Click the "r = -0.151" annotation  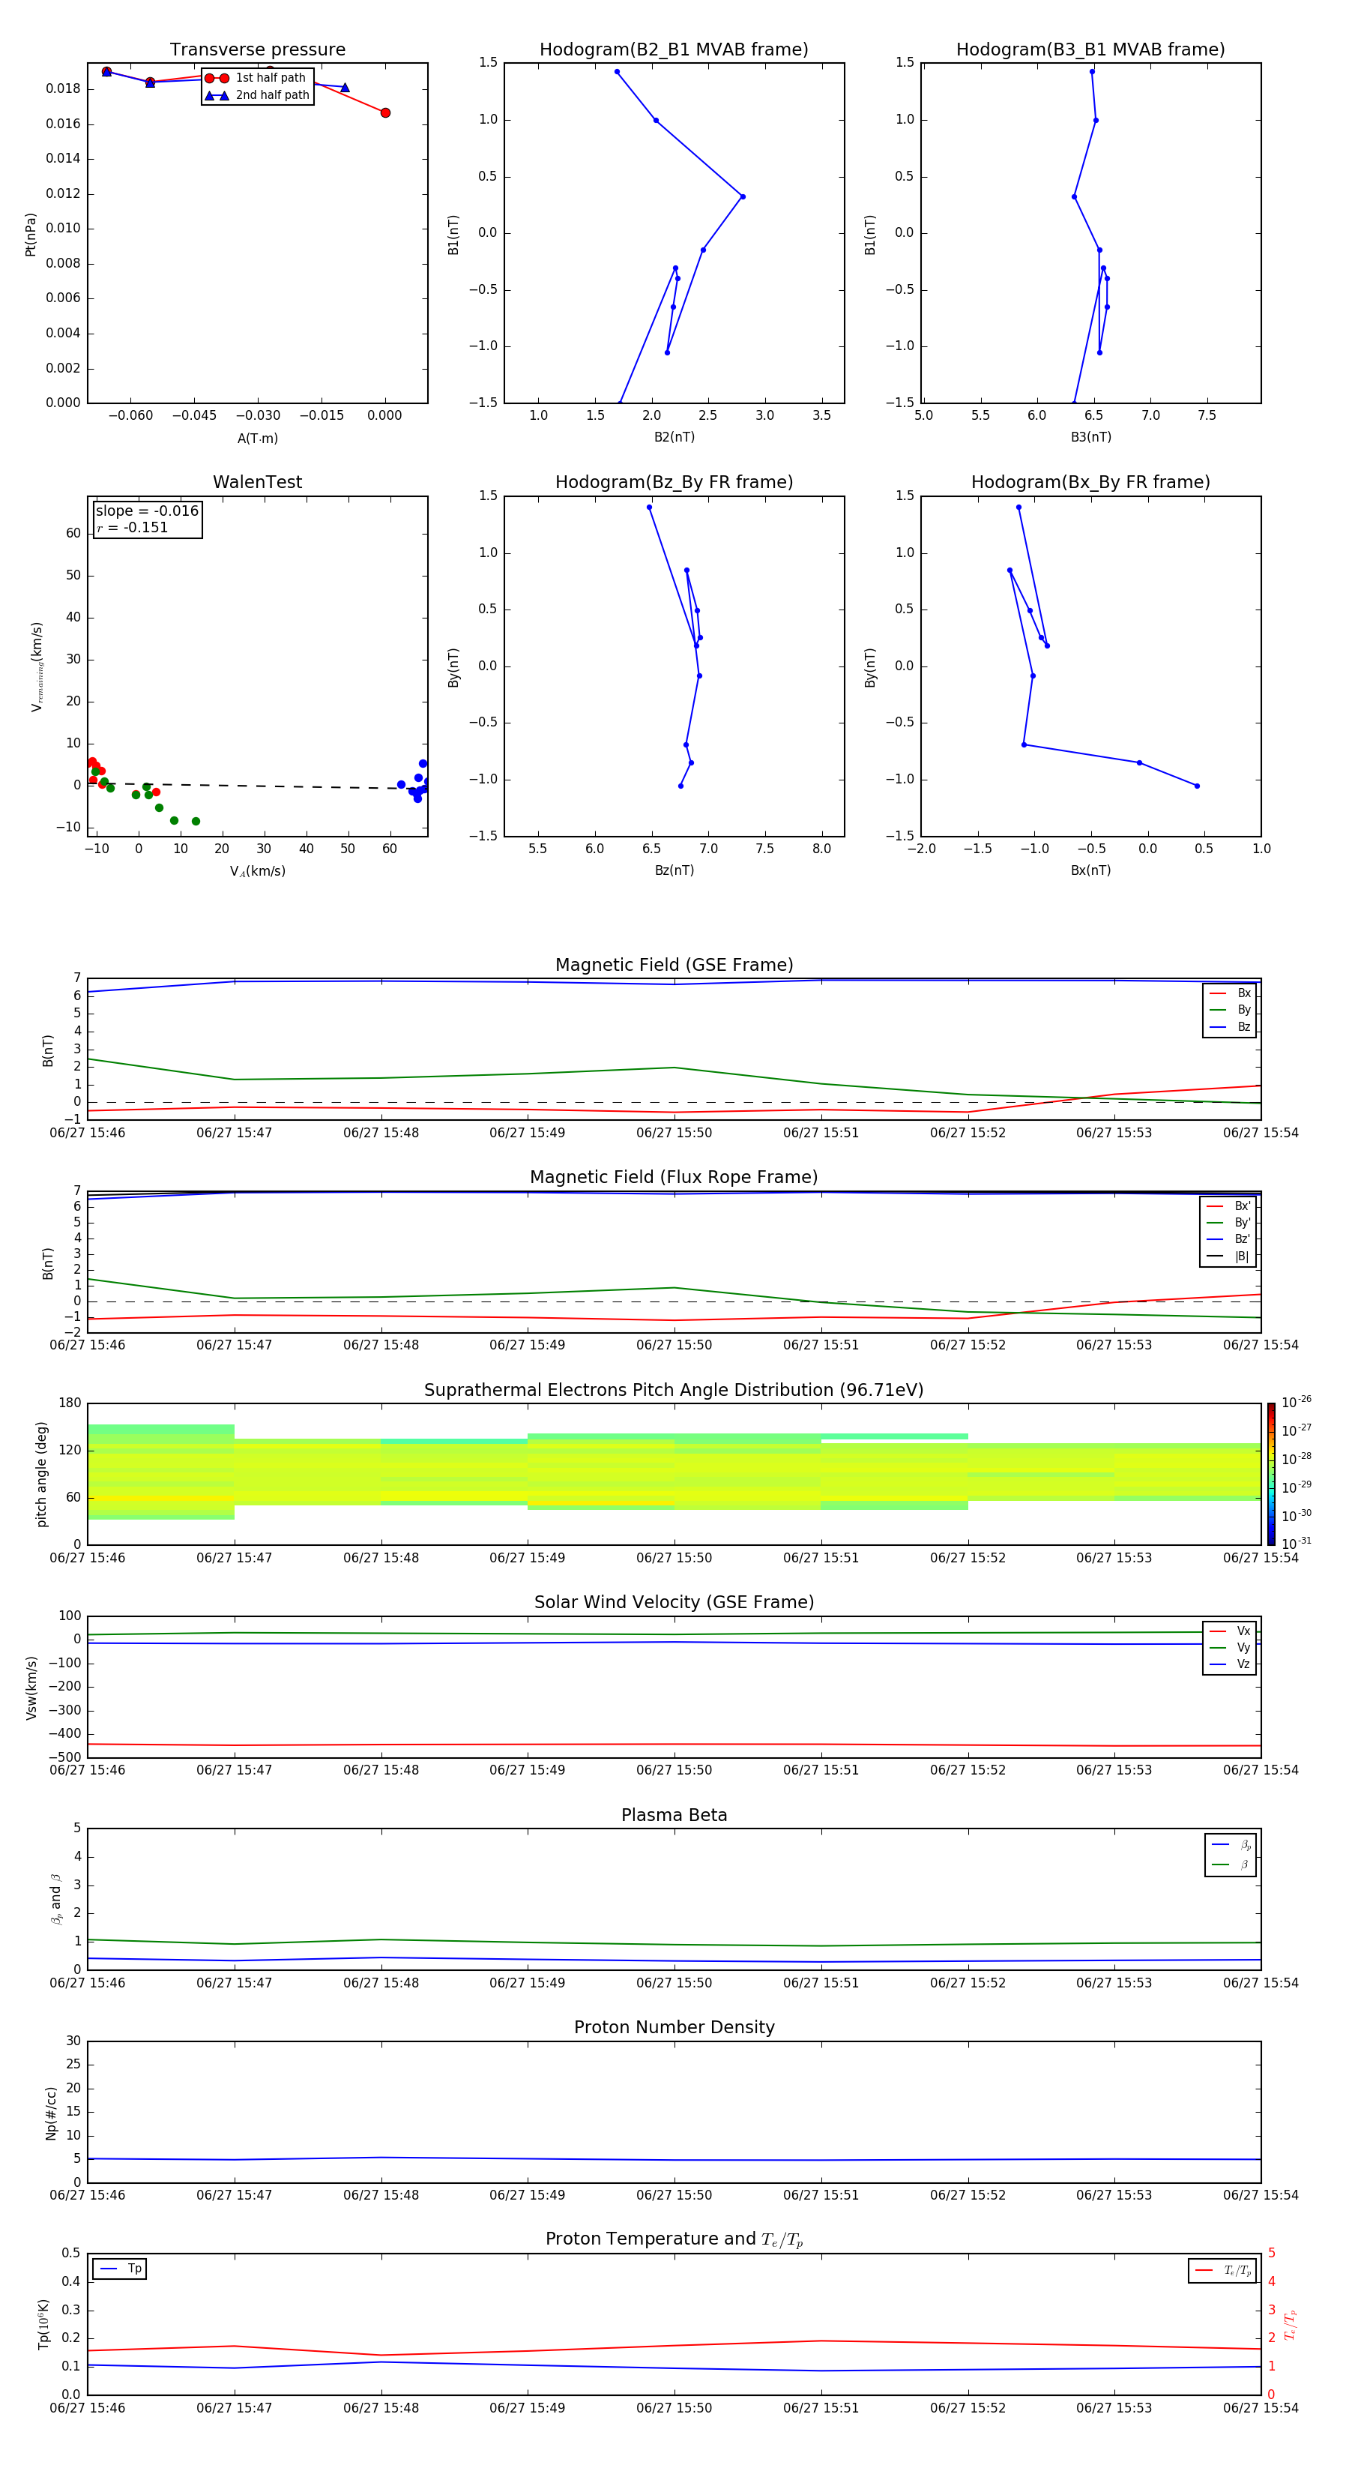133,527
